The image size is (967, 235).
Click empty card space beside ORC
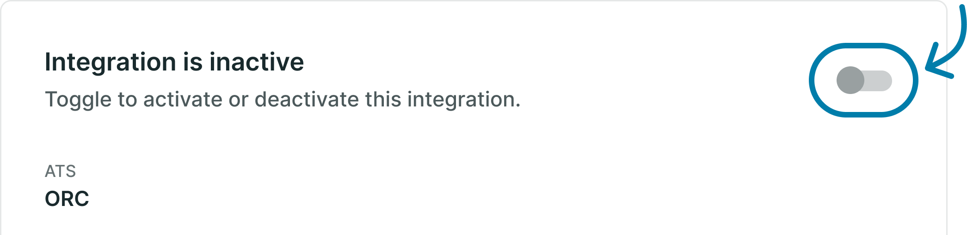coord(462,198)
